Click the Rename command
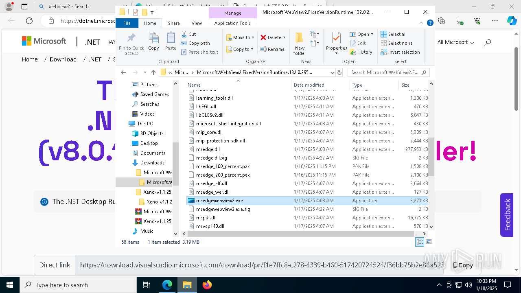The image size is (521, 293). pos(272,49)
